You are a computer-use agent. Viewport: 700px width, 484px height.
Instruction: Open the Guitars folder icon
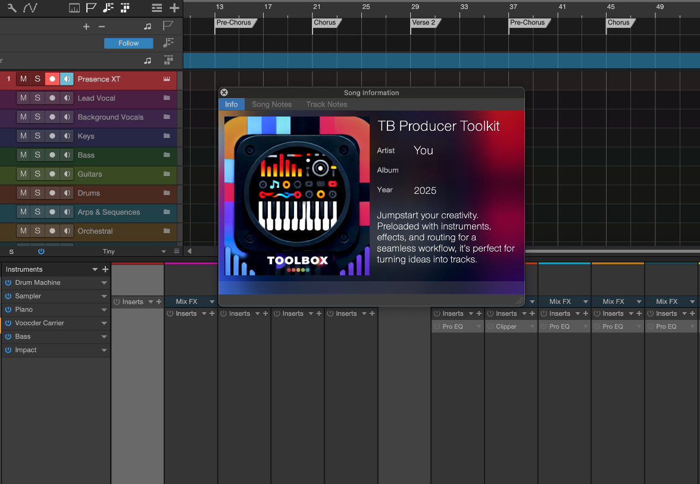[x=167, y=174]
